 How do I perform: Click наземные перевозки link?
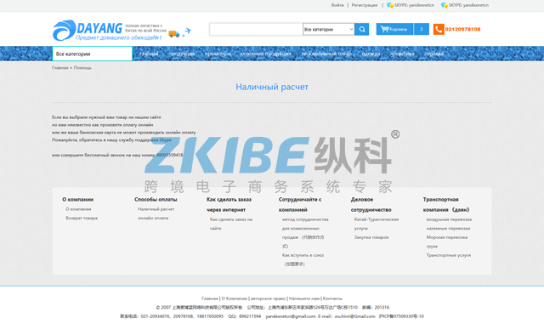click(448, 229)
